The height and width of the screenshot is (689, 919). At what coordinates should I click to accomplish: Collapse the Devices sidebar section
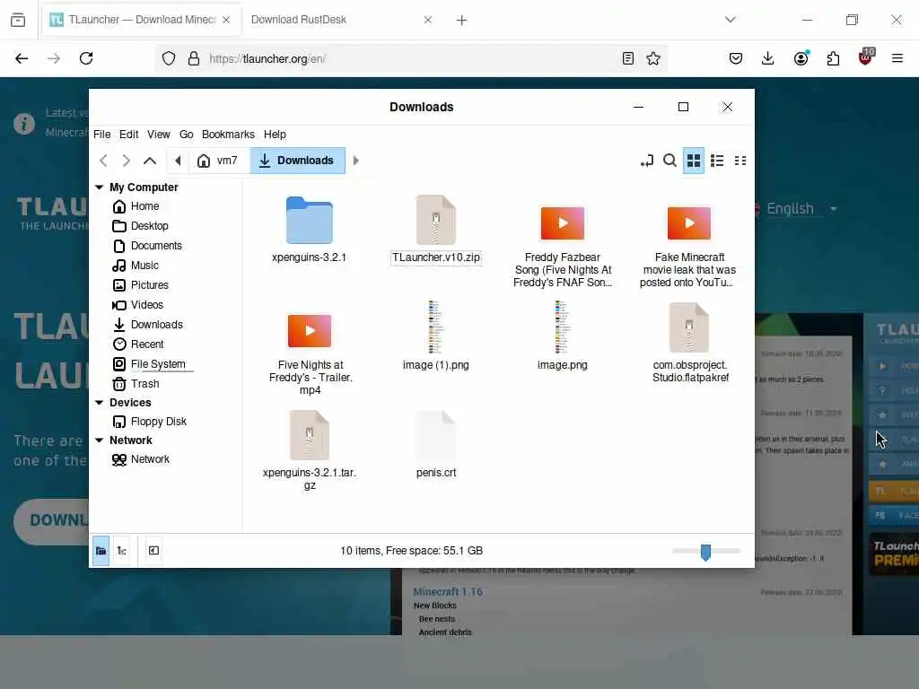tap(99, 403)
